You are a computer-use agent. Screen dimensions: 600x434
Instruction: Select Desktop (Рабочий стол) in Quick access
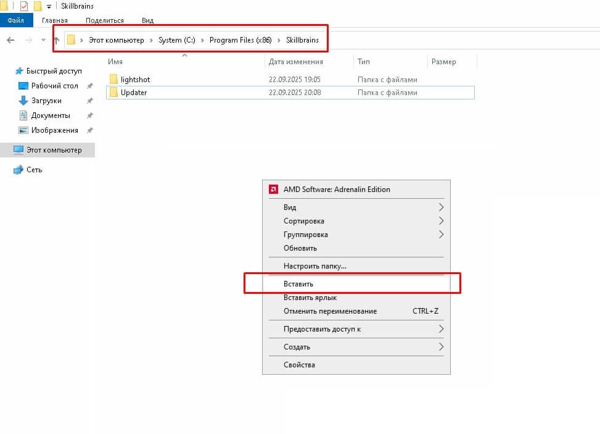(54, 86)
